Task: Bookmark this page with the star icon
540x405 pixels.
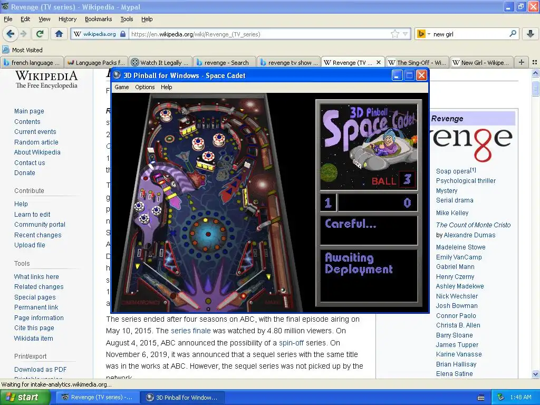Action: (x=394, y=34)
